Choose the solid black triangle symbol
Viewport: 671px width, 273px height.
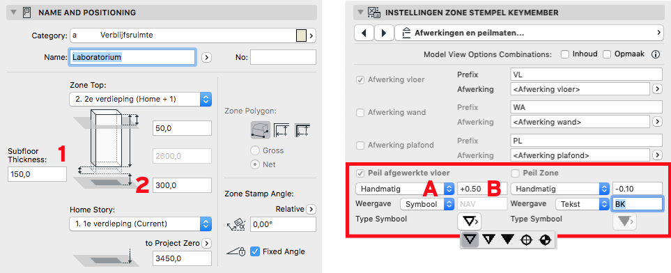coord(507,240)
